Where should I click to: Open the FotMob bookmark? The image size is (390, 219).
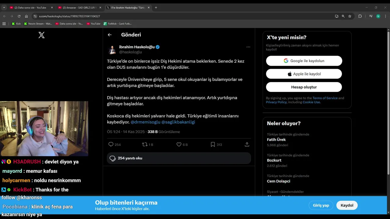pyautogui.click(x=118, y=23)
